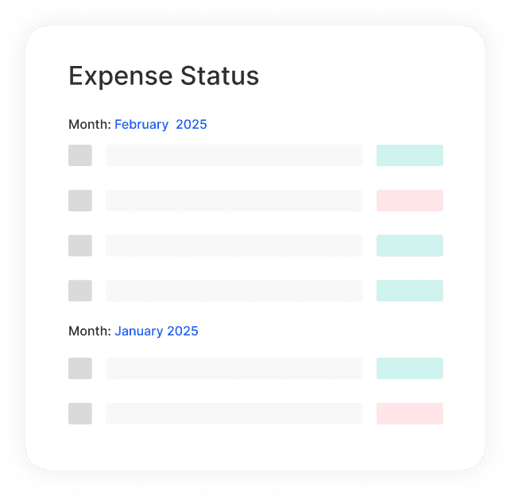This screenshot has width=511, height=496.
Task: Select the pink status badge in February's second row
Action: click(409, 200)
